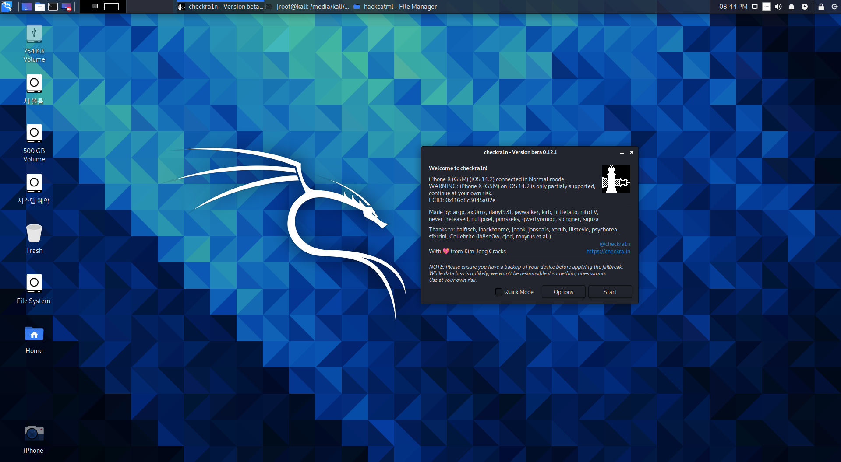Image resolution: width=841 pixels, height=462 pixels.
Task: Open the file manager launcher in panel
Action: point(40,7)
